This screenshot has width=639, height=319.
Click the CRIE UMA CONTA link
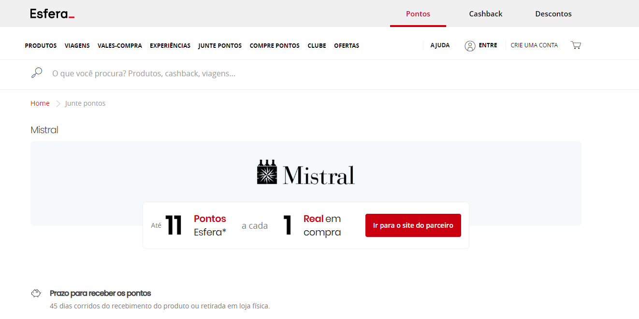click(534, 45)
